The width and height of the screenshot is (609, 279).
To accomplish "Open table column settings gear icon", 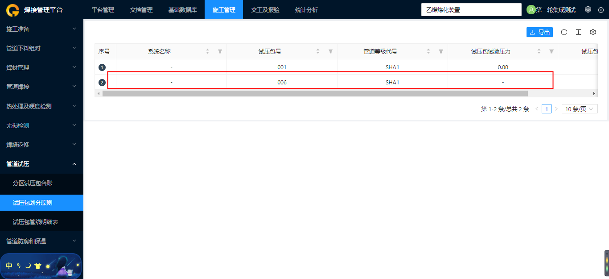I will (593, 32).
